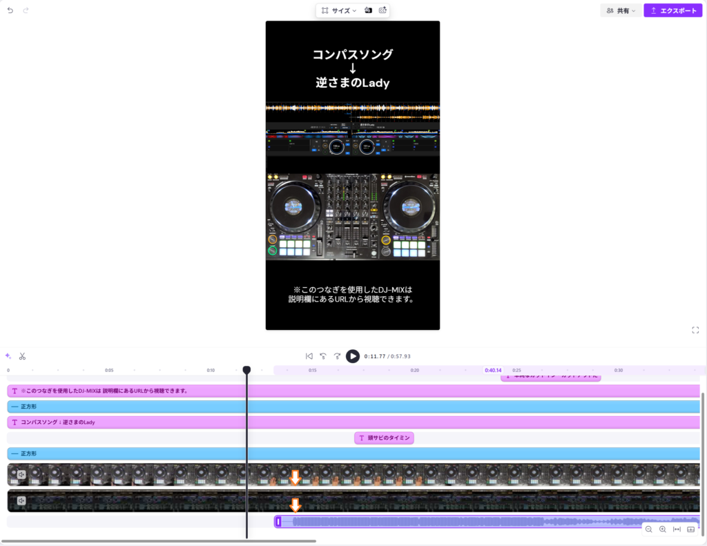This screenshot has width=707, height=546.
Task: Click the redo arrow icon
Action: (26, 11)
